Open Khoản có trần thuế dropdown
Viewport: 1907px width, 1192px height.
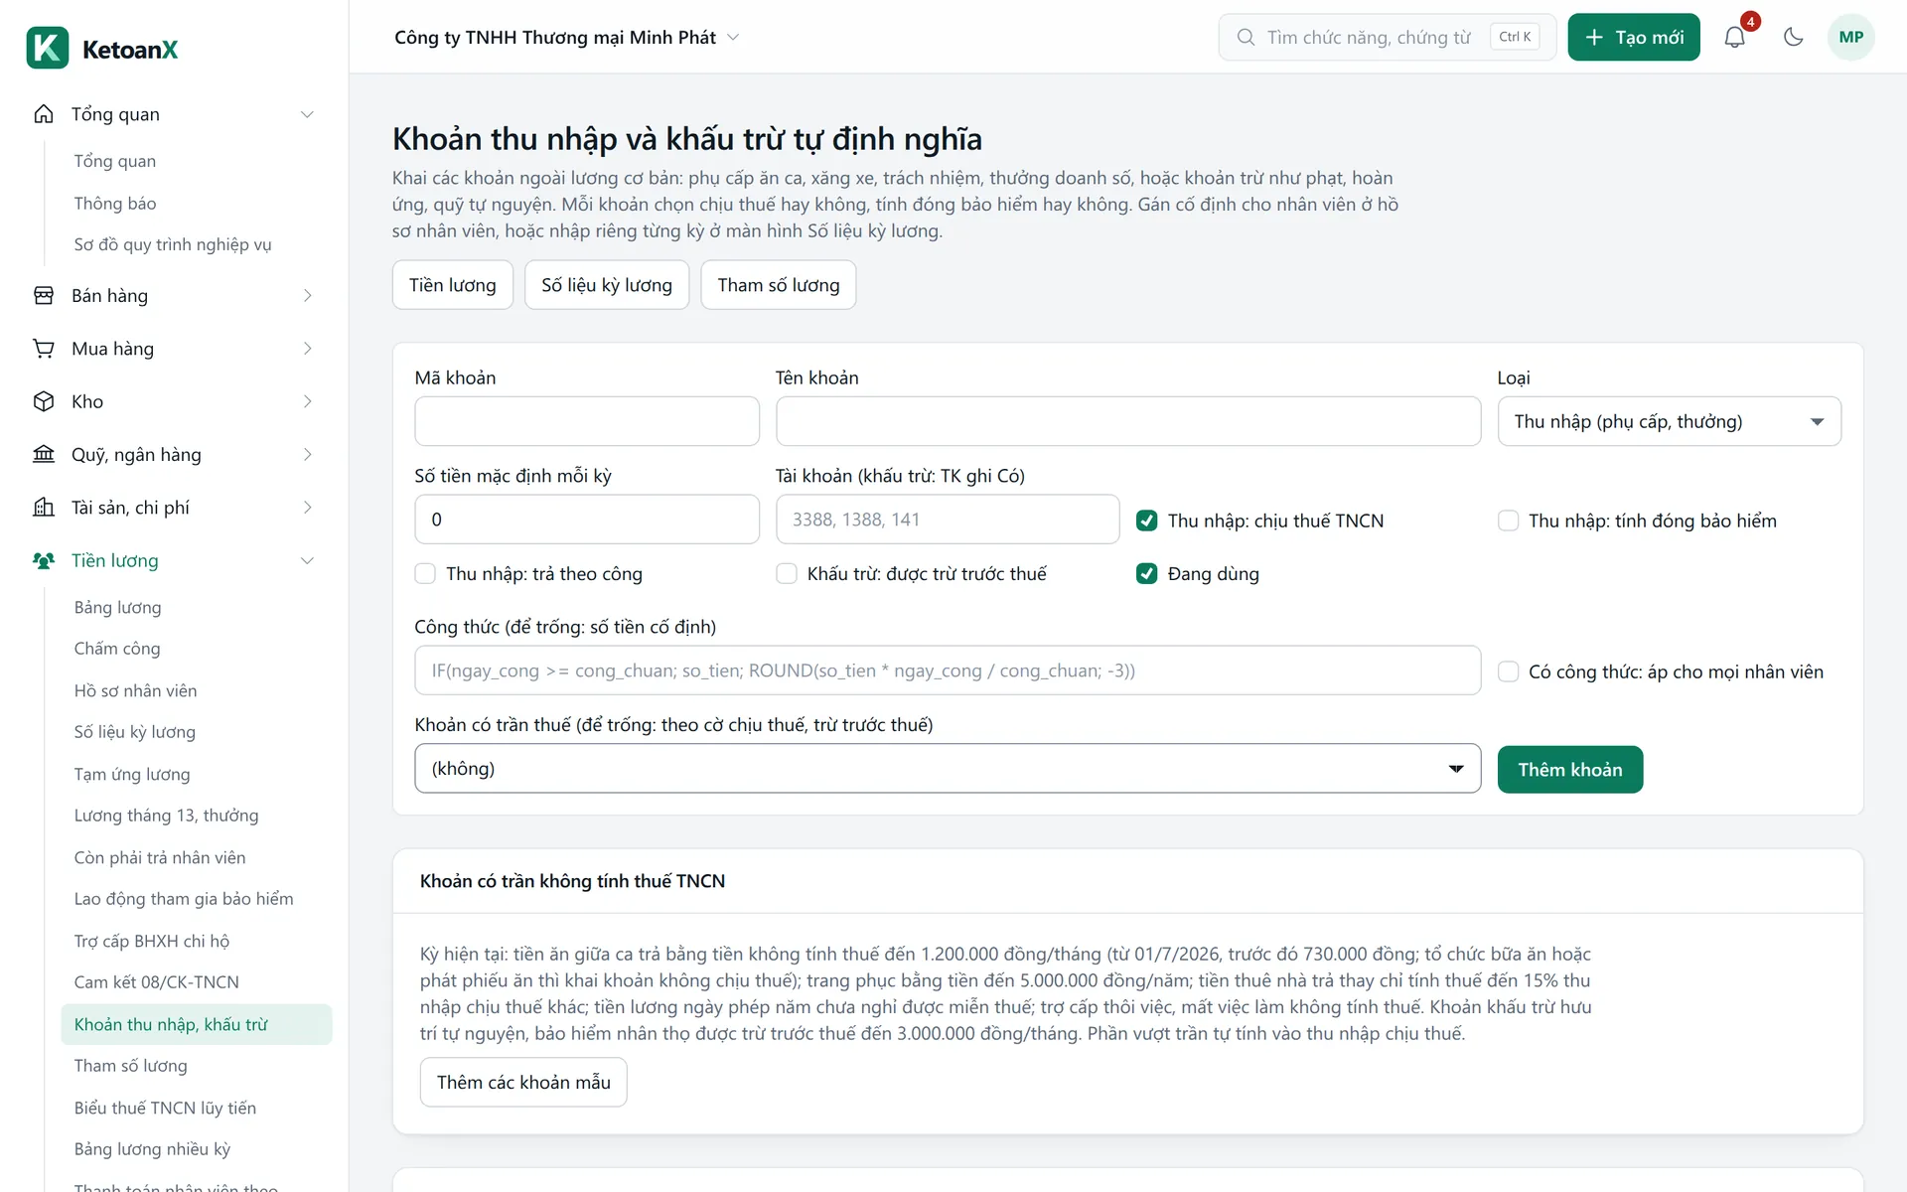click(x=948, y=769)
